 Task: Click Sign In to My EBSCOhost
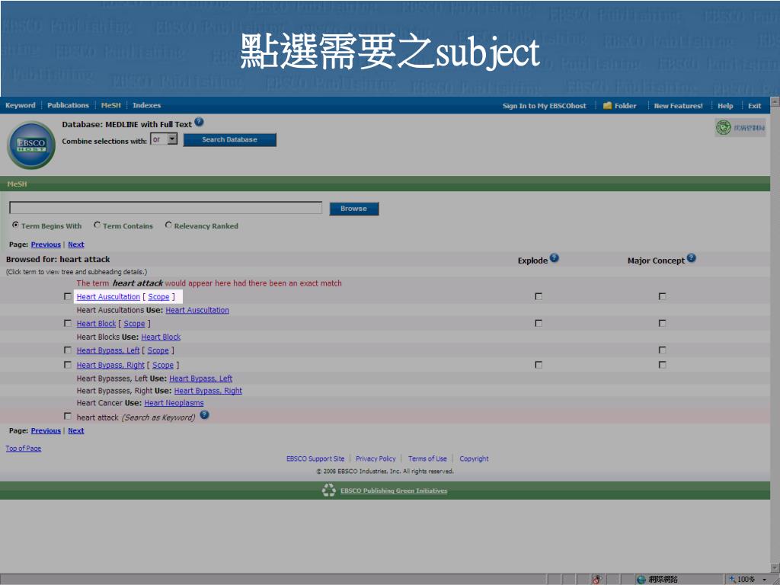point(544,106)
